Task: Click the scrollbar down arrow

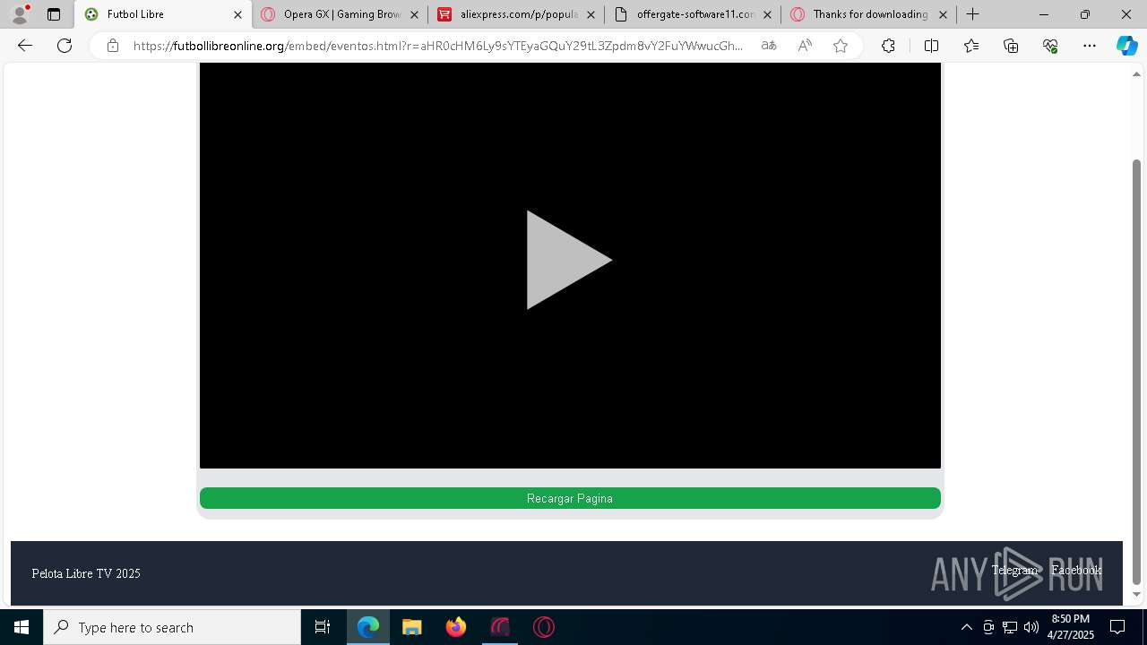Action: coord(1136,595)
